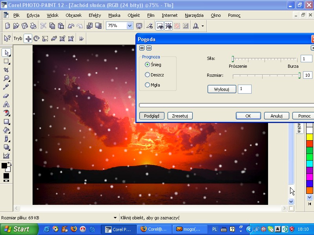Select the Zoom magnifier tool

click(6, 78)
